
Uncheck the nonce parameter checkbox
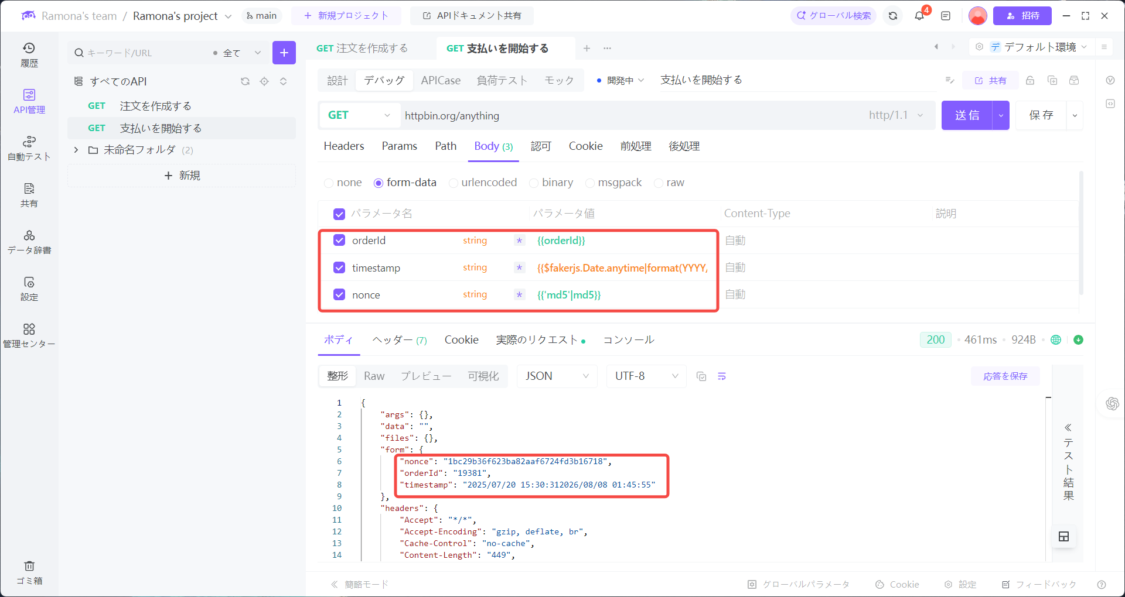coord(339,294)
